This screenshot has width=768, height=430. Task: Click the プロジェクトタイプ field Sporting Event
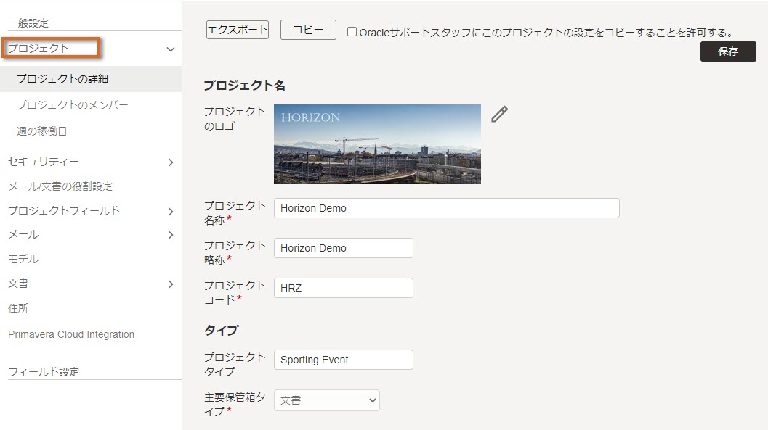[x=344, y=360]
